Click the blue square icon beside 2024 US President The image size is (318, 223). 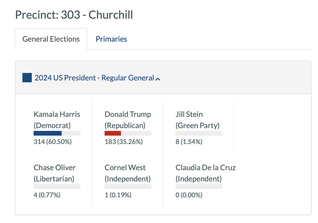(27, 78)
